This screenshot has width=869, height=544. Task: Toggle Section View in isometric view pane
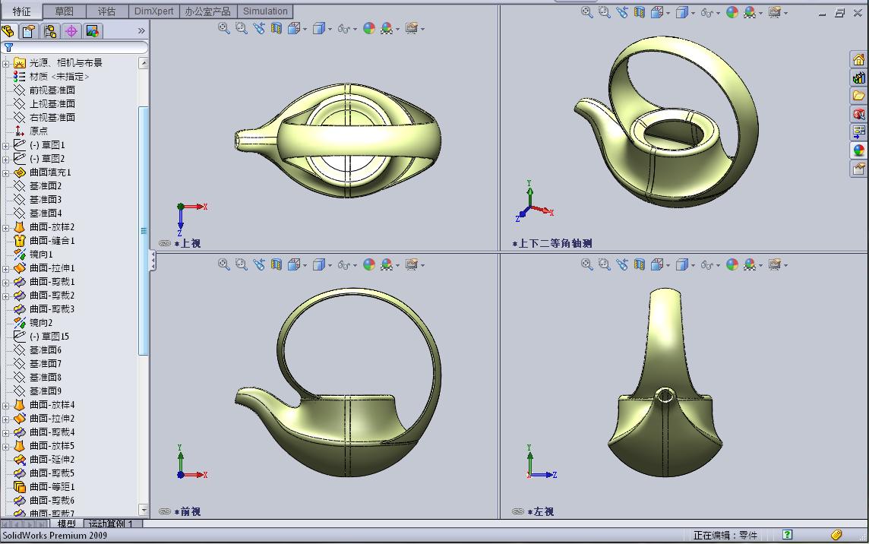pos(639,12)
